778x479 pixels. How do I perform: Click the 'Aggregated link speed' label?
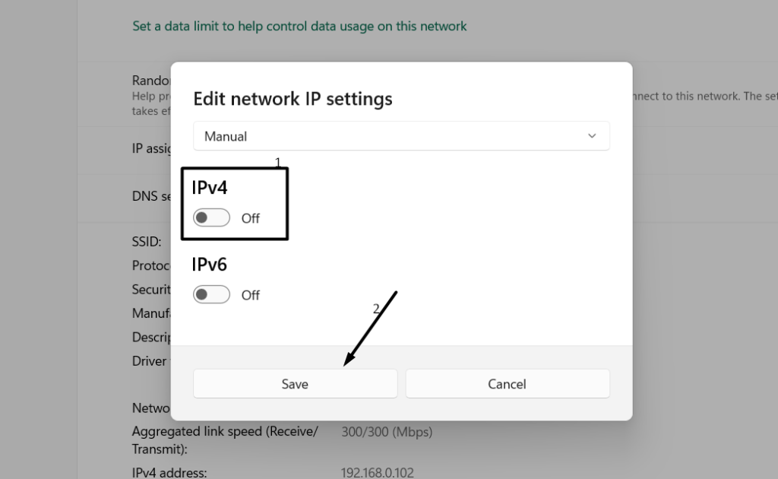tap(225, 432)
